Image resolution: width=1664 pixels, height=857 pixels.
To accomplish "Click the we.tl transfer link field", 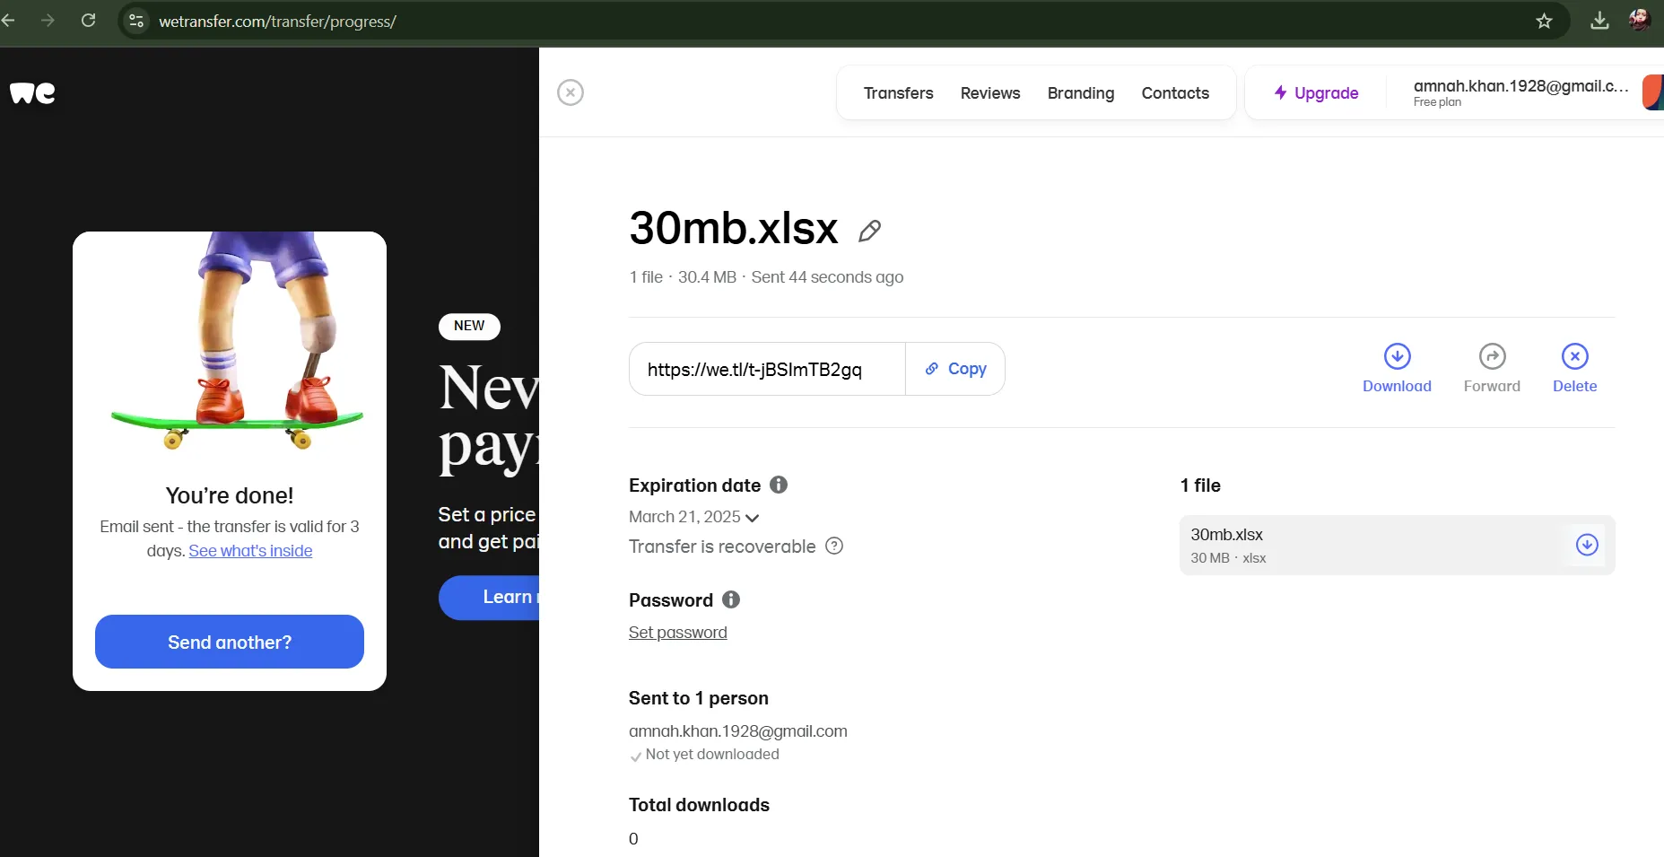I will point(767,369).
